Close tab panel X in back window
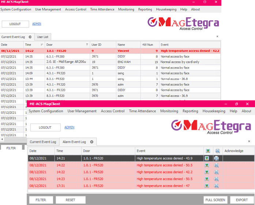This screenshot has height=205, width=255. coord(217,37)
